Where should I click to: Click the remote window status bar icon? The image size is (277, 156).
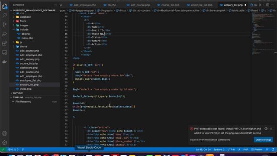coord(3,149)
